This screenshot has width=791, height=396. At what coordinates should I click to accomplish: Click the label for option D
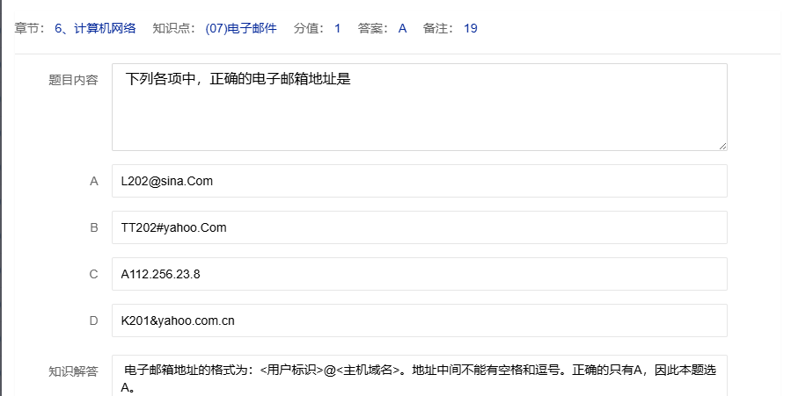[x=93, y=320]
